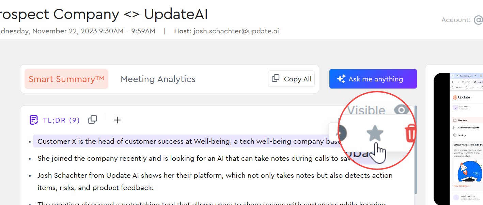Click the star icon in the magnified circle
This screenshot has height=205, width=483.
[x=375, y=133]
